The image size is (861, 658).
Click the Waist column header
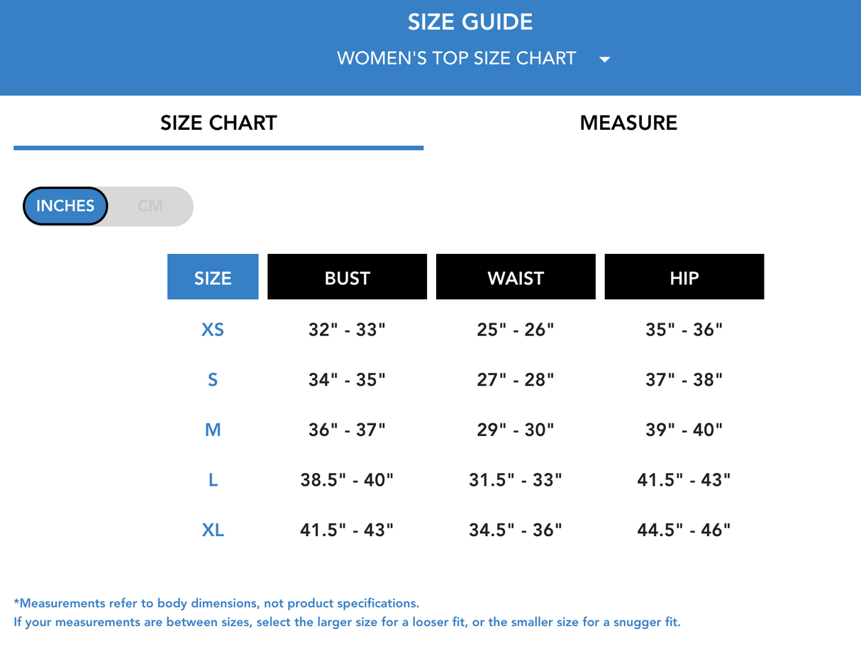click(516, 277)
